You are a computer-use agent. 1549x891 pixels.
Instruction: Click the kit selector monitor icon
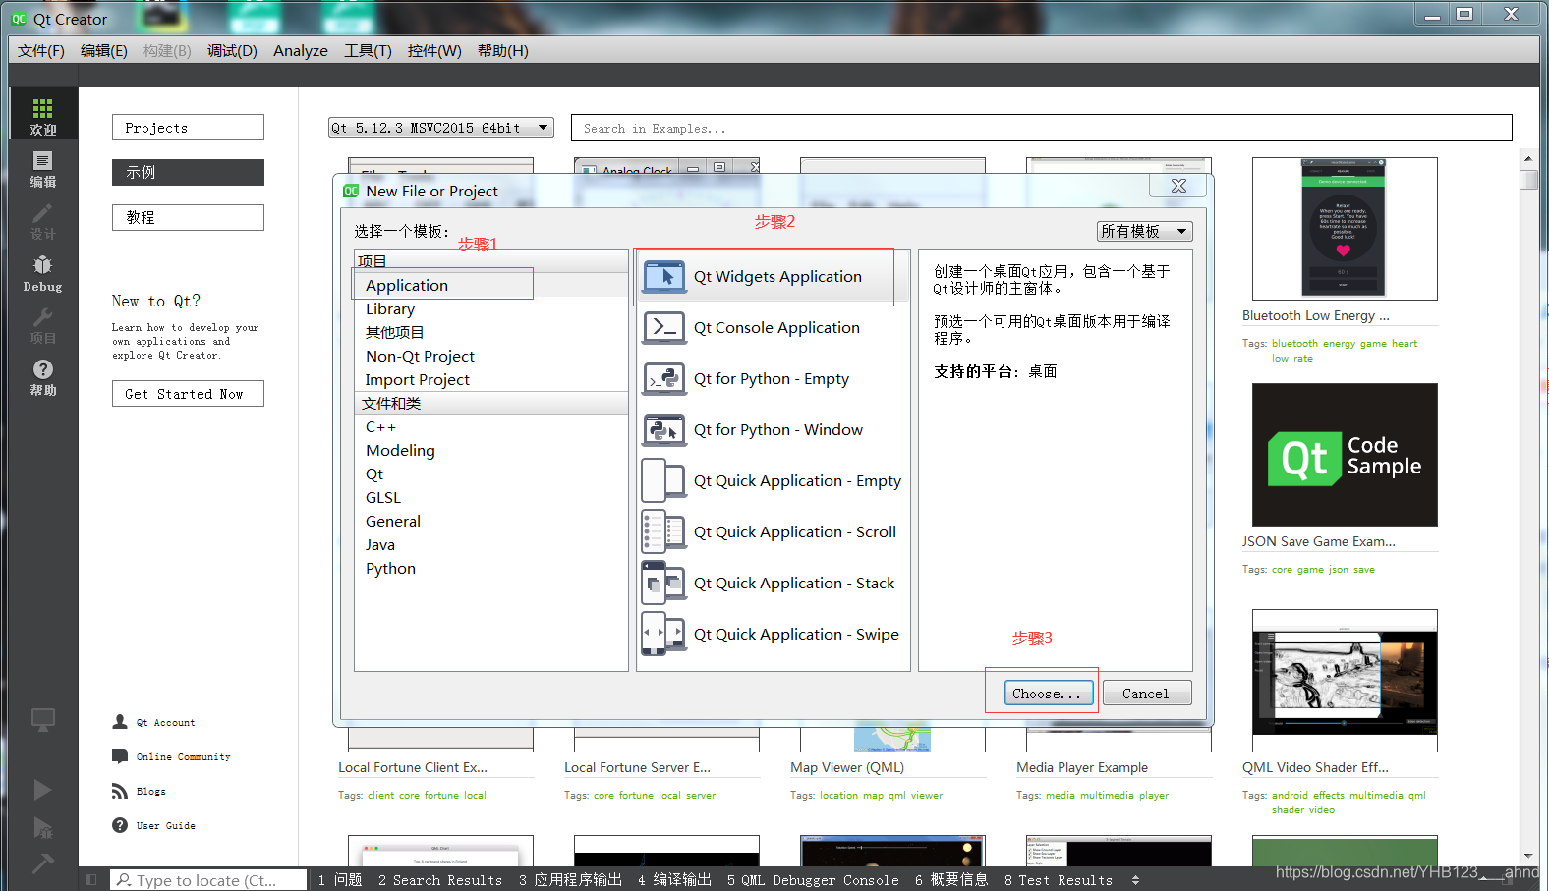42,720
